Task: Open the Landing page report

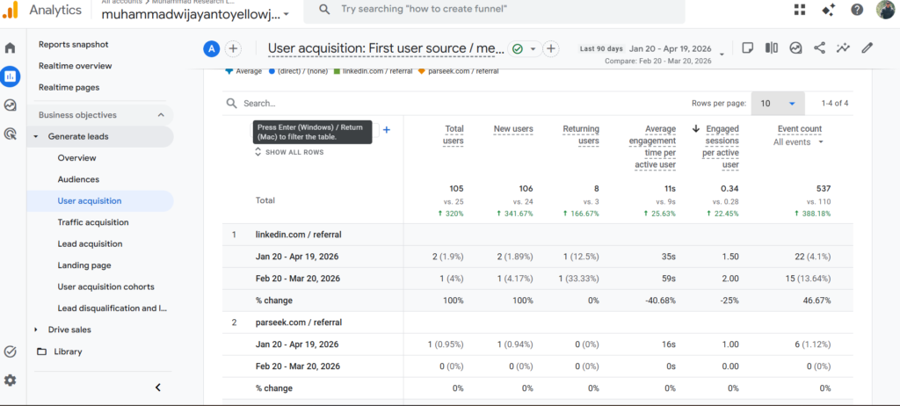Action: click(x=84, y=265)
